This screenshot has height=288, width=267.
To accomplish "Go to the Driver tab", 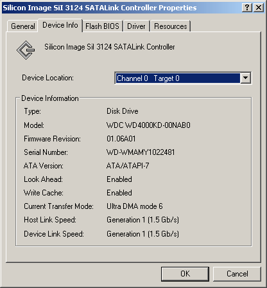I will point(136,26).
